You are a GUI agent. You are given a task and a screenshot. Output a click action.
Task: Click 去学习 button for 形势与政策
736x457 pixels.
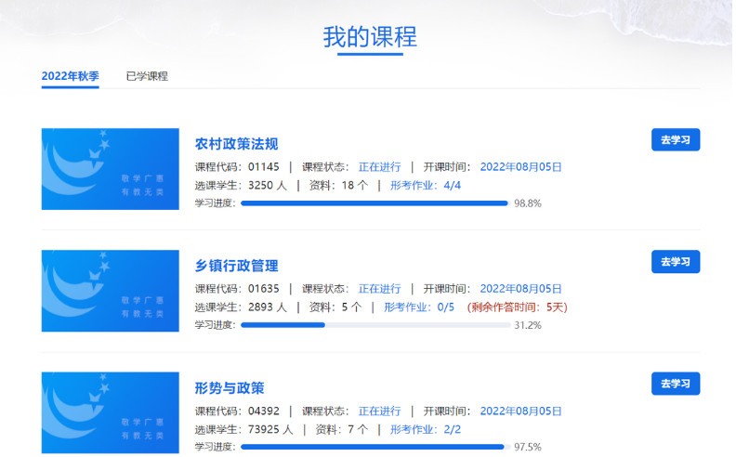(676, 384)
